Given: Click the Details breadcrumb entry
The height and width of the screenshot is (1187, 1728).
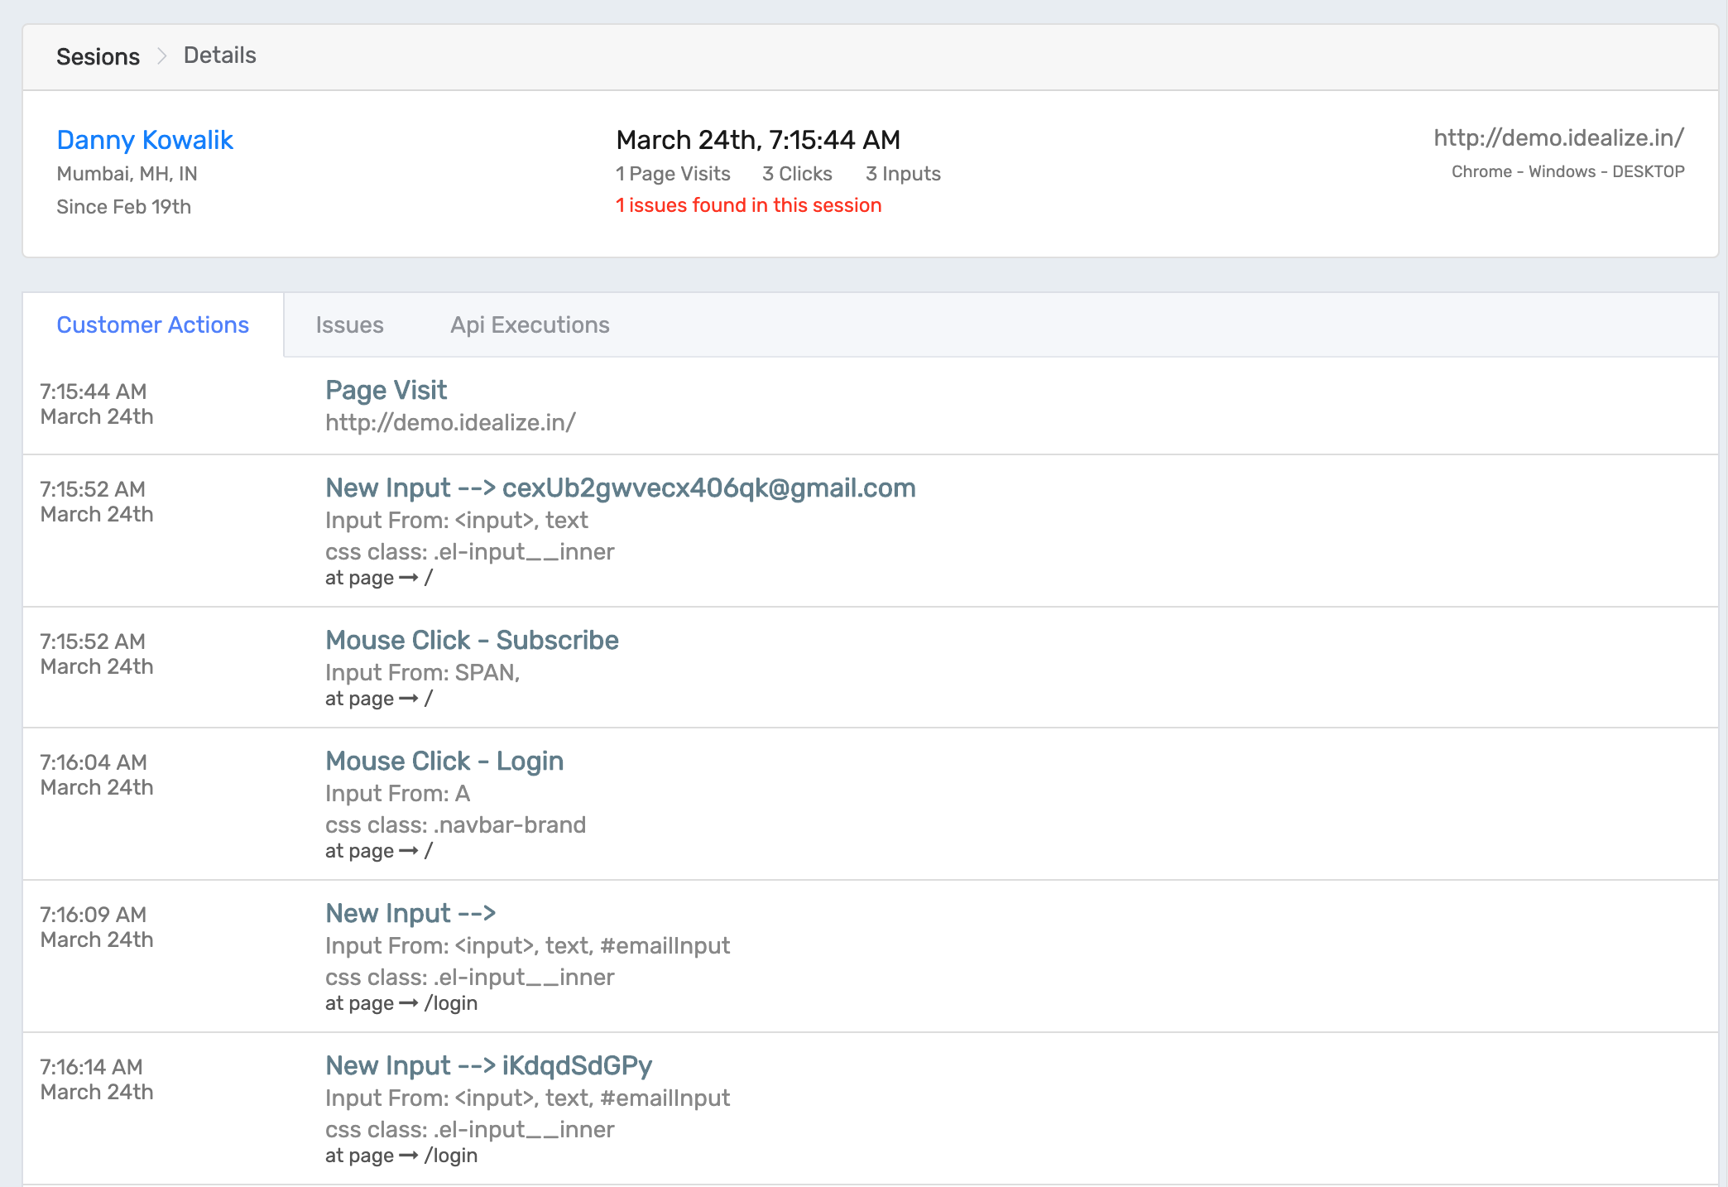Looking at the screenshot, I should coord(219,55).
